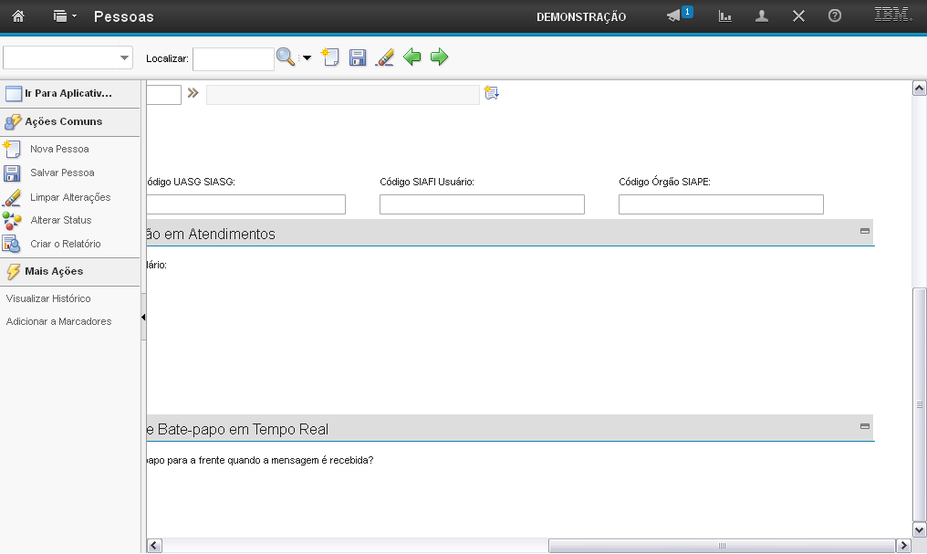Open the bulletins megaphone notification icon
This screenshot has height=554, width=927.
[674, 16]
